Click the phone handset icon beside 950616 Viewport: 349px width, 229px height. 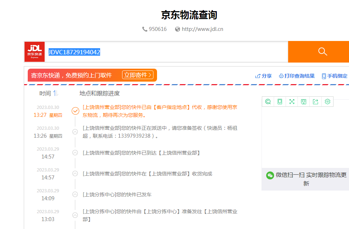[x=145, y=29]
